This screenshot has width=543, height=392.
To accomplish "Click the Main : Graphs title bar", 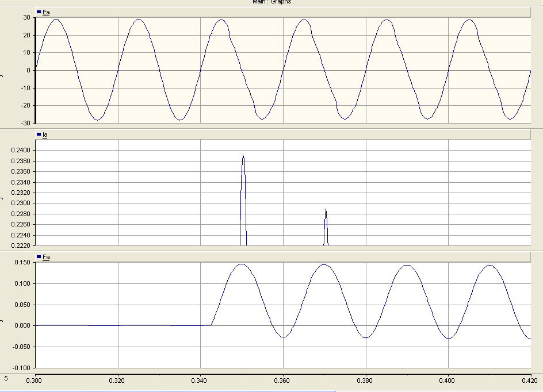I will [272, 2].
